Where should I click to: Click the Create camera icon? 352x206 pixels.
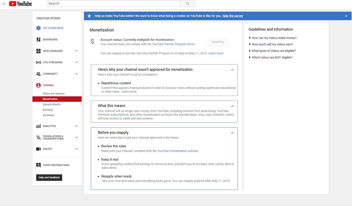[x=38, y=149]
